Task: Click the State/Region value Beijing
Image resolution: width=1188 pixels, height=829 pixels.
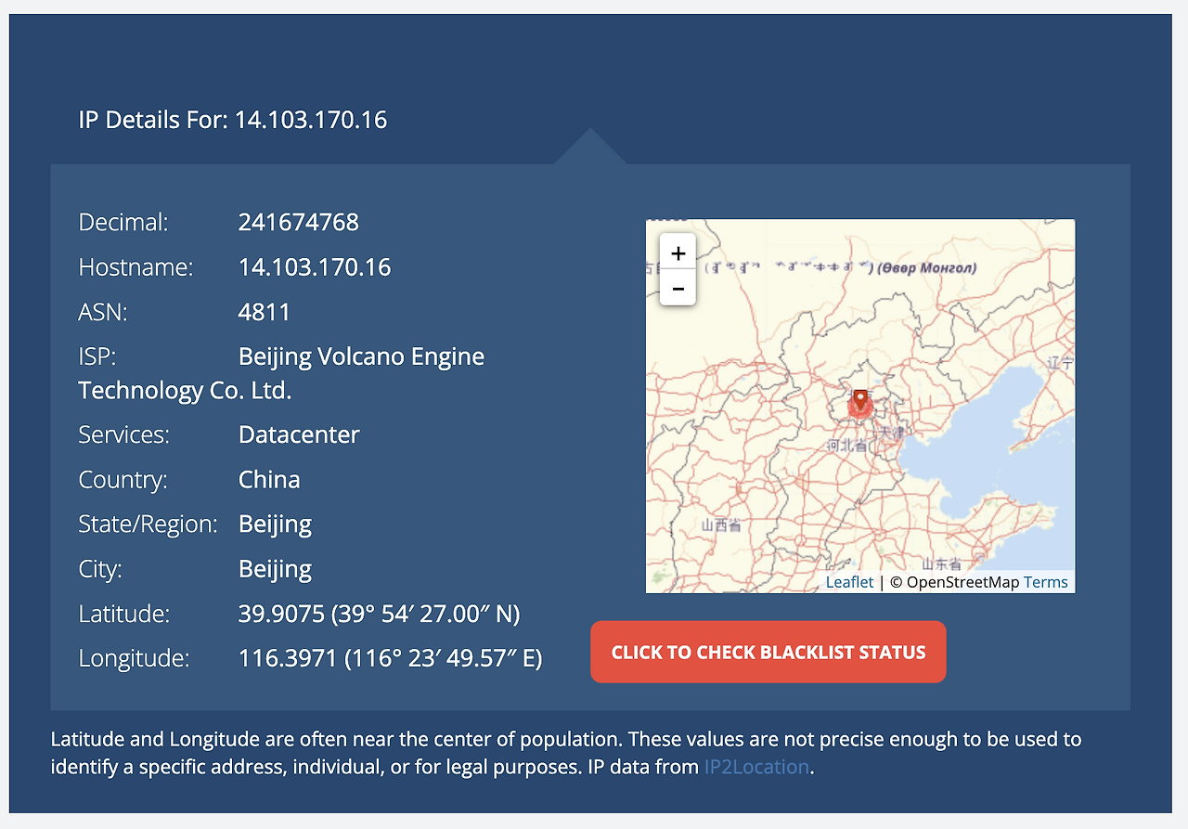Action: pyautogui.click(x=275, y=525)
